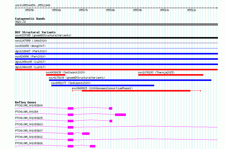This screenshot has height=149, width=225.
Task: Open the nsv824996 (Park2010) label
Action: click(x=30, y=56)
